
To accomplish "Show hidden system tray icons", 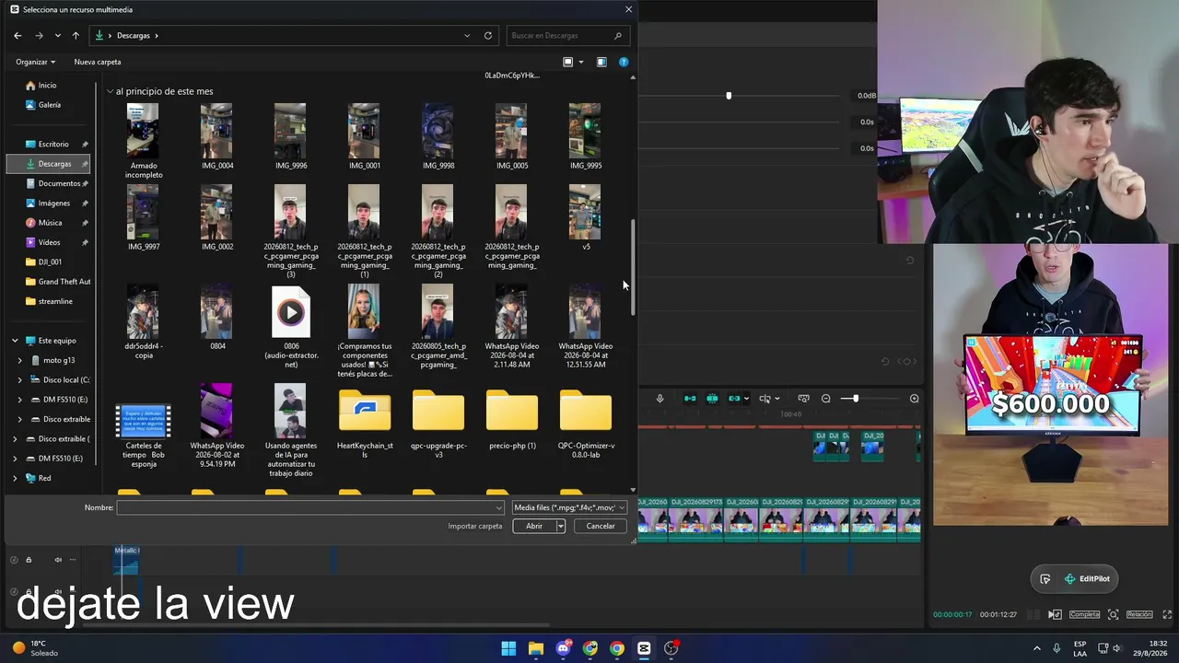I will (1037, 648).
